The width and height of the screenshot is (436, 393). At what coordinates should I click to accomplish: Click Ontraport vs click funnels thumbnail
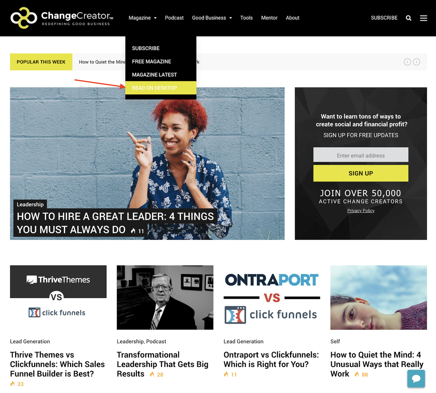point(272,297)
